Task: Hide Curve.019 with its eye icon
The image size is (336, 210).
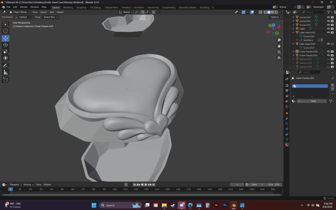Action: [x=328, y=17]
